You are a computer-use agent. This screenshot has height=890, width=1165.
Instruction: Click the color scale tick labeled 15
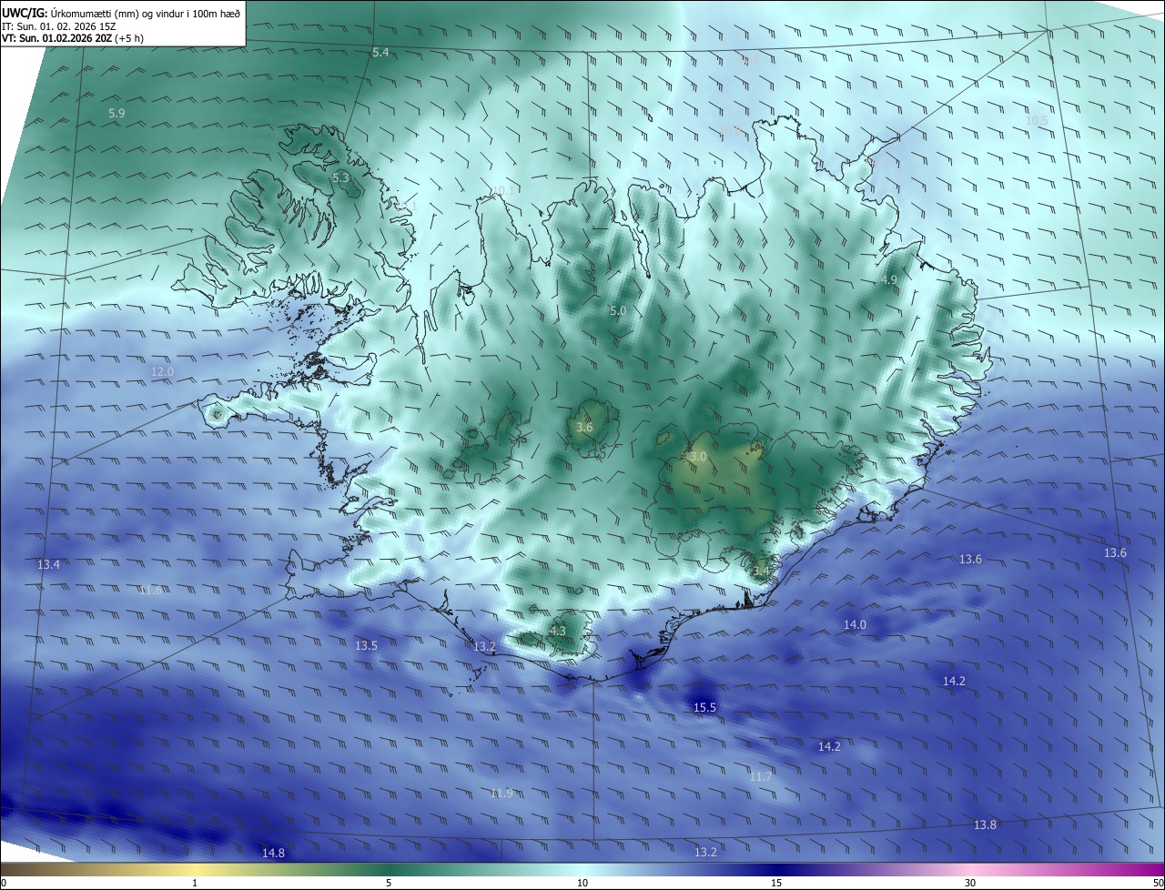point(776,883)
